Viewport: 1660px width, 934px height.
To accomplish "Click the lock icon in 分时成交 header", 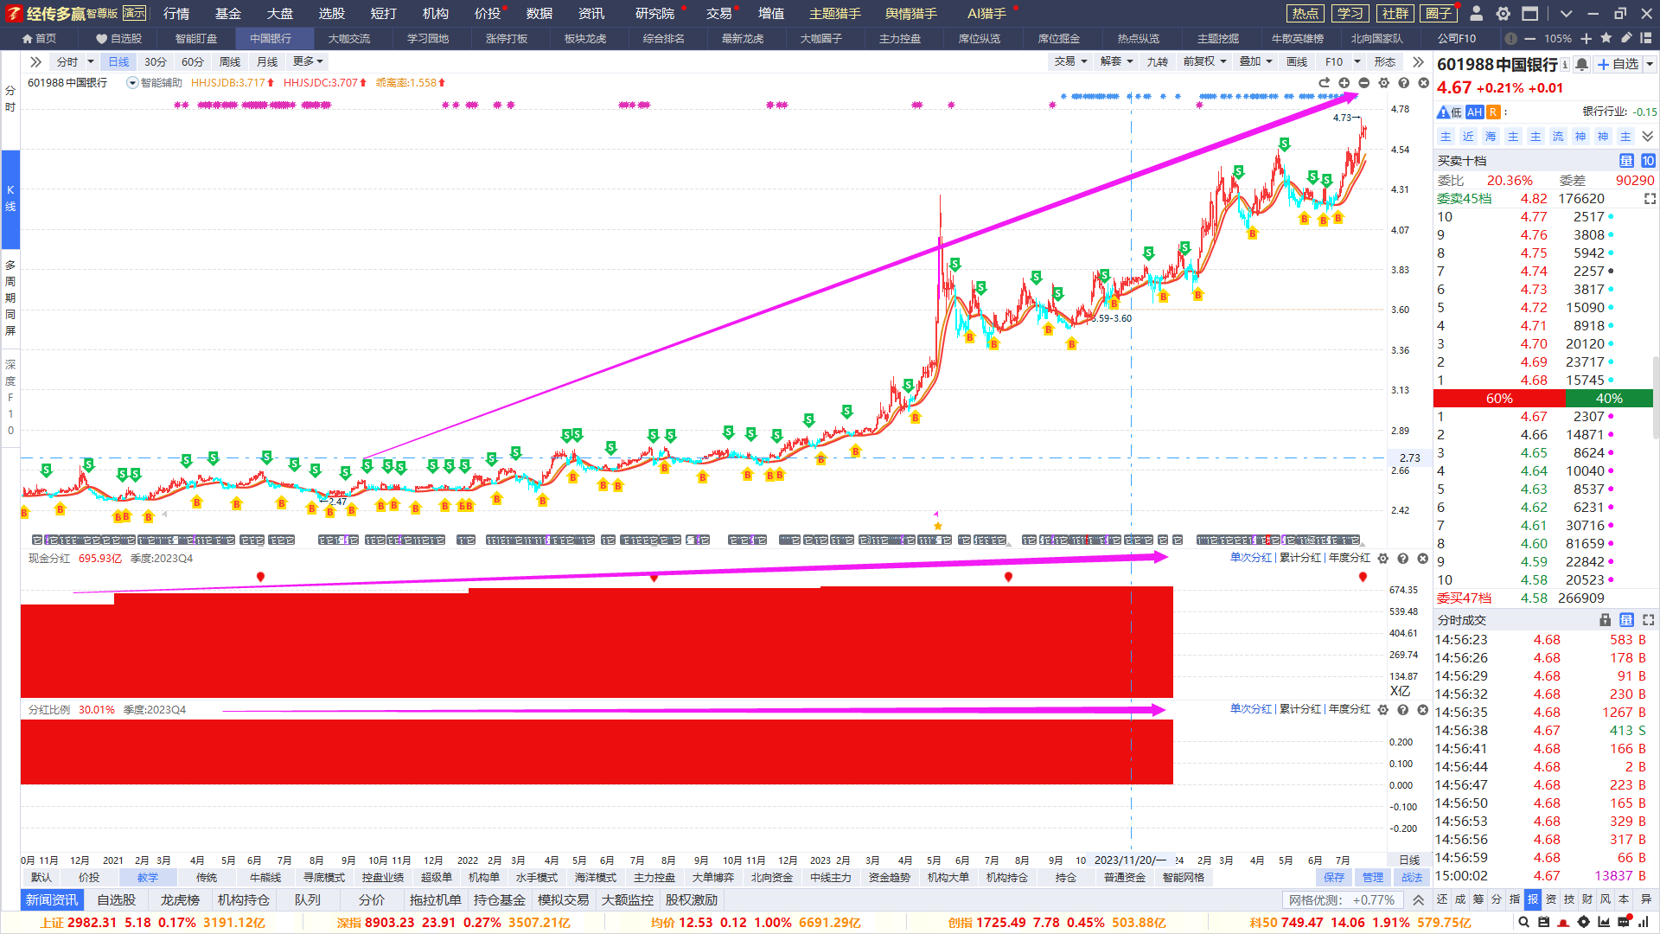I will (x=1606, y=620).
